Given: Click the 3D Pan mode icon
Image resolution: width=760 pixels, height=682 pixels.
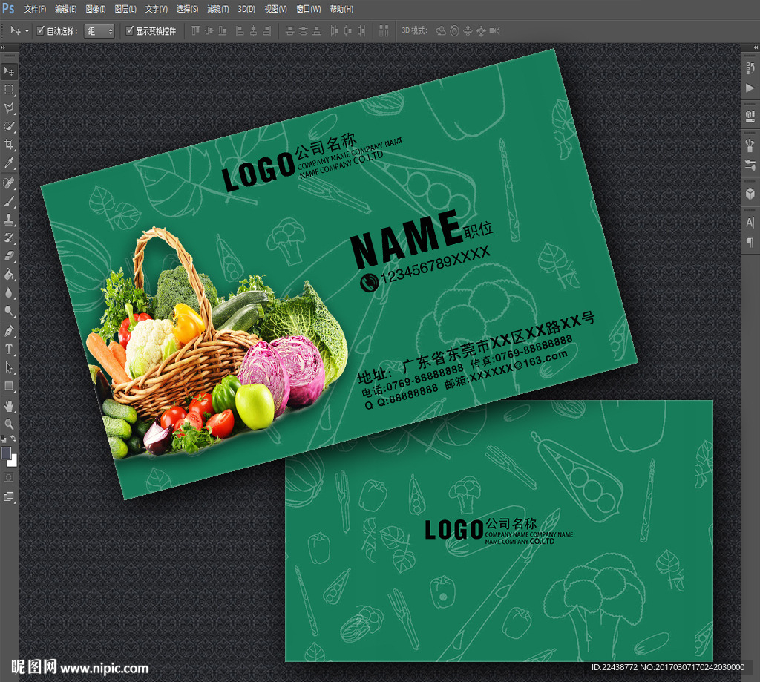Looking at the screenshot, I should tap(468, 31).
